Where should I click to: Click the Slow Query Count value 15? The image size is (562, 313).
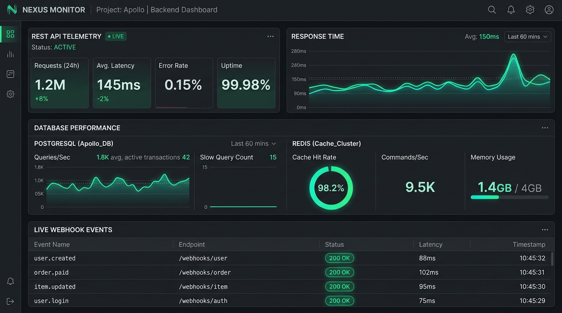coord(273,157)
